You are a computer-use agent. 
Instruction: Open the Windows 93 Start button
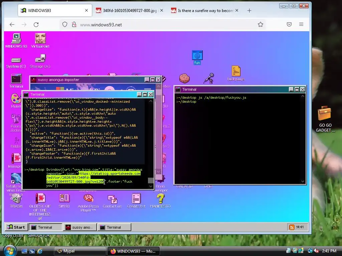[x=16, y=227]
